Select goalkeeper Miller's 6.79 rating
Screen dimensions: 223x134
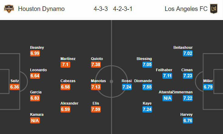208,87
